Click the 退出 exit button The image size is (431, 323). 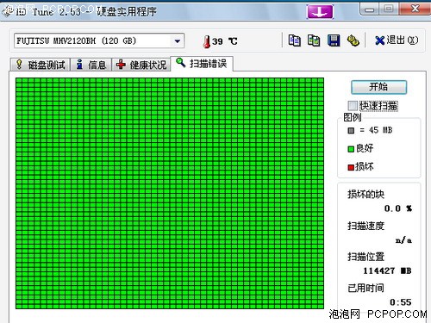[x=397, y=40]
